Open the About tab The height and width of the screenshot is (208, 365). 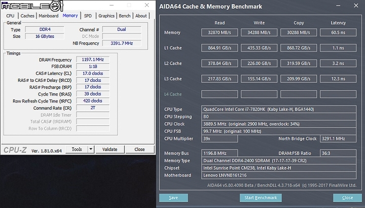[x=141, y=16]
